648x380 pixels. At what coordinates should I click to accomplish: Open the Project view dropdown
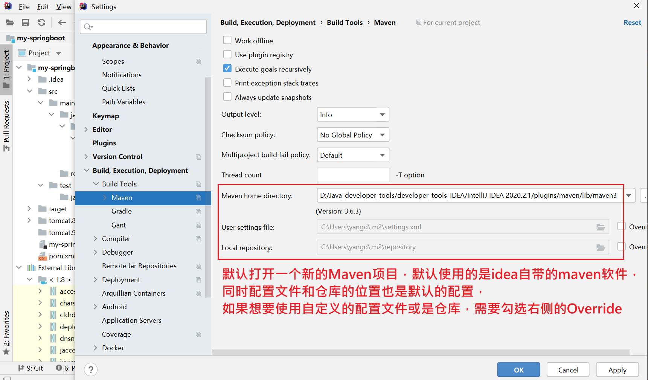[x=58, y=53]
